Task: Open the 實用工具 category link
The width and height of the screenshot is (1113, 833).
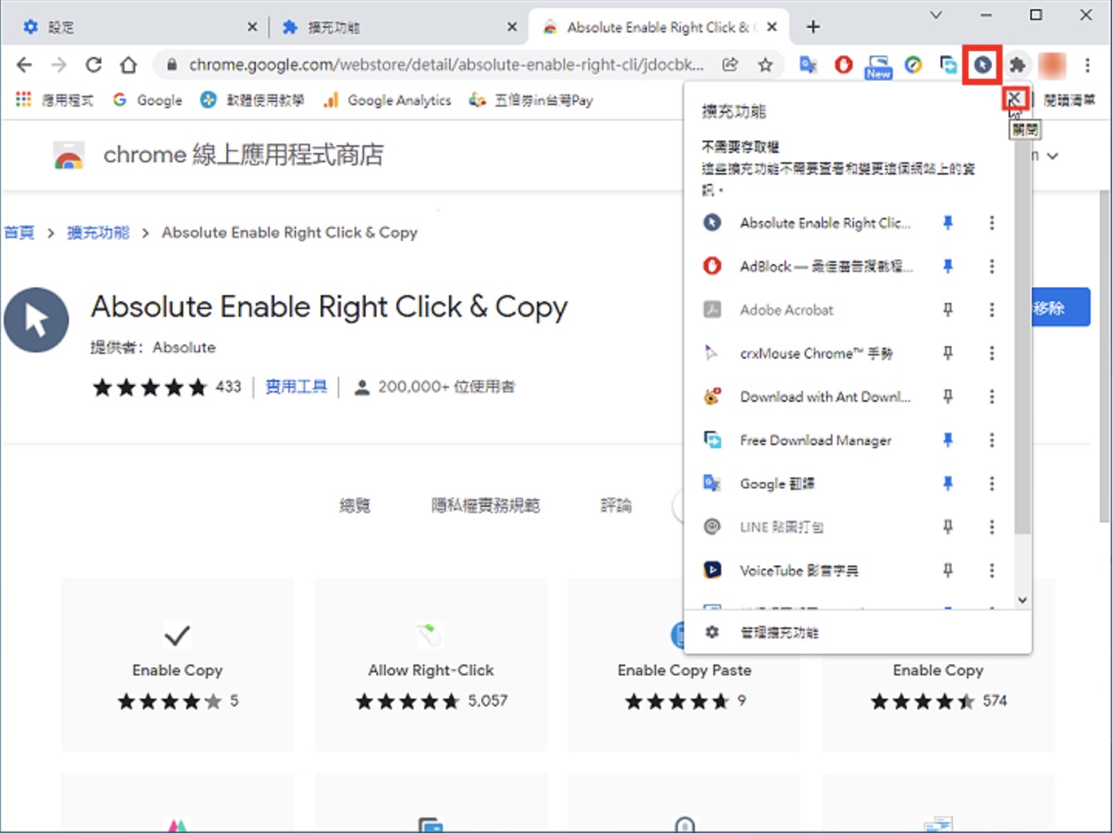Action: click(x=296, y=386)
